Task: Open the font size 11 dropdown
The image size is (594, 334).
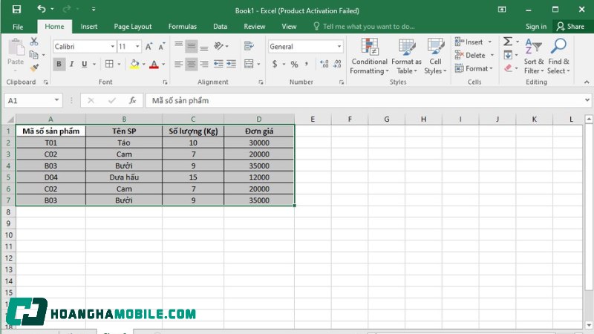Action: point(137,47)
